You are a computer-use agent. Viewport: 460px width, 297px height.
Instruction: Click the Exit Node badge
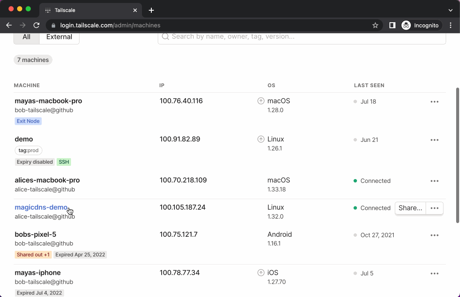[28, 121]
